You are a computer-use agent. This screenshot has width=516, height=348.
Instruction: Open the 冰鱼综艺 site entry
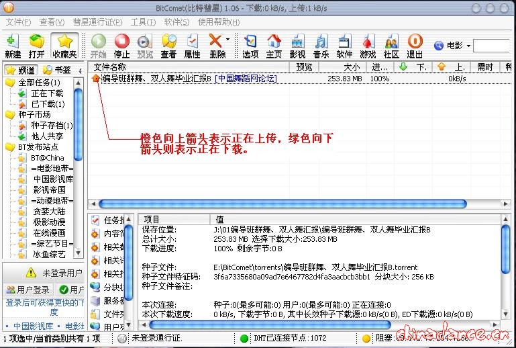click(x=50, y=254)
